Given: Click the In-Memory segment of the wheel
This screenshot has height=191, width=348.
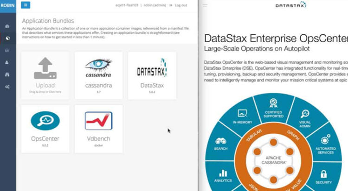Looking at the screenshot, I should point(242,116).
